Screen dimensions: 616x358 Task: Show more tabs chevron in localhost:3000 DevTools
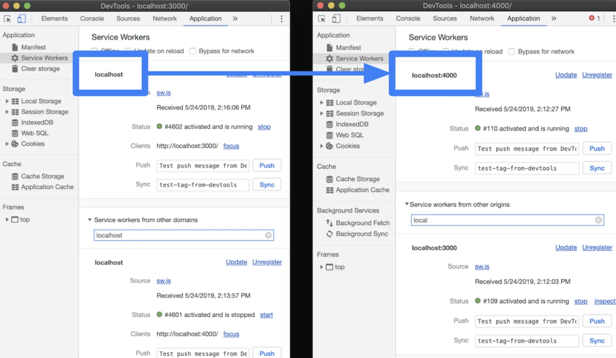[235, 19]
